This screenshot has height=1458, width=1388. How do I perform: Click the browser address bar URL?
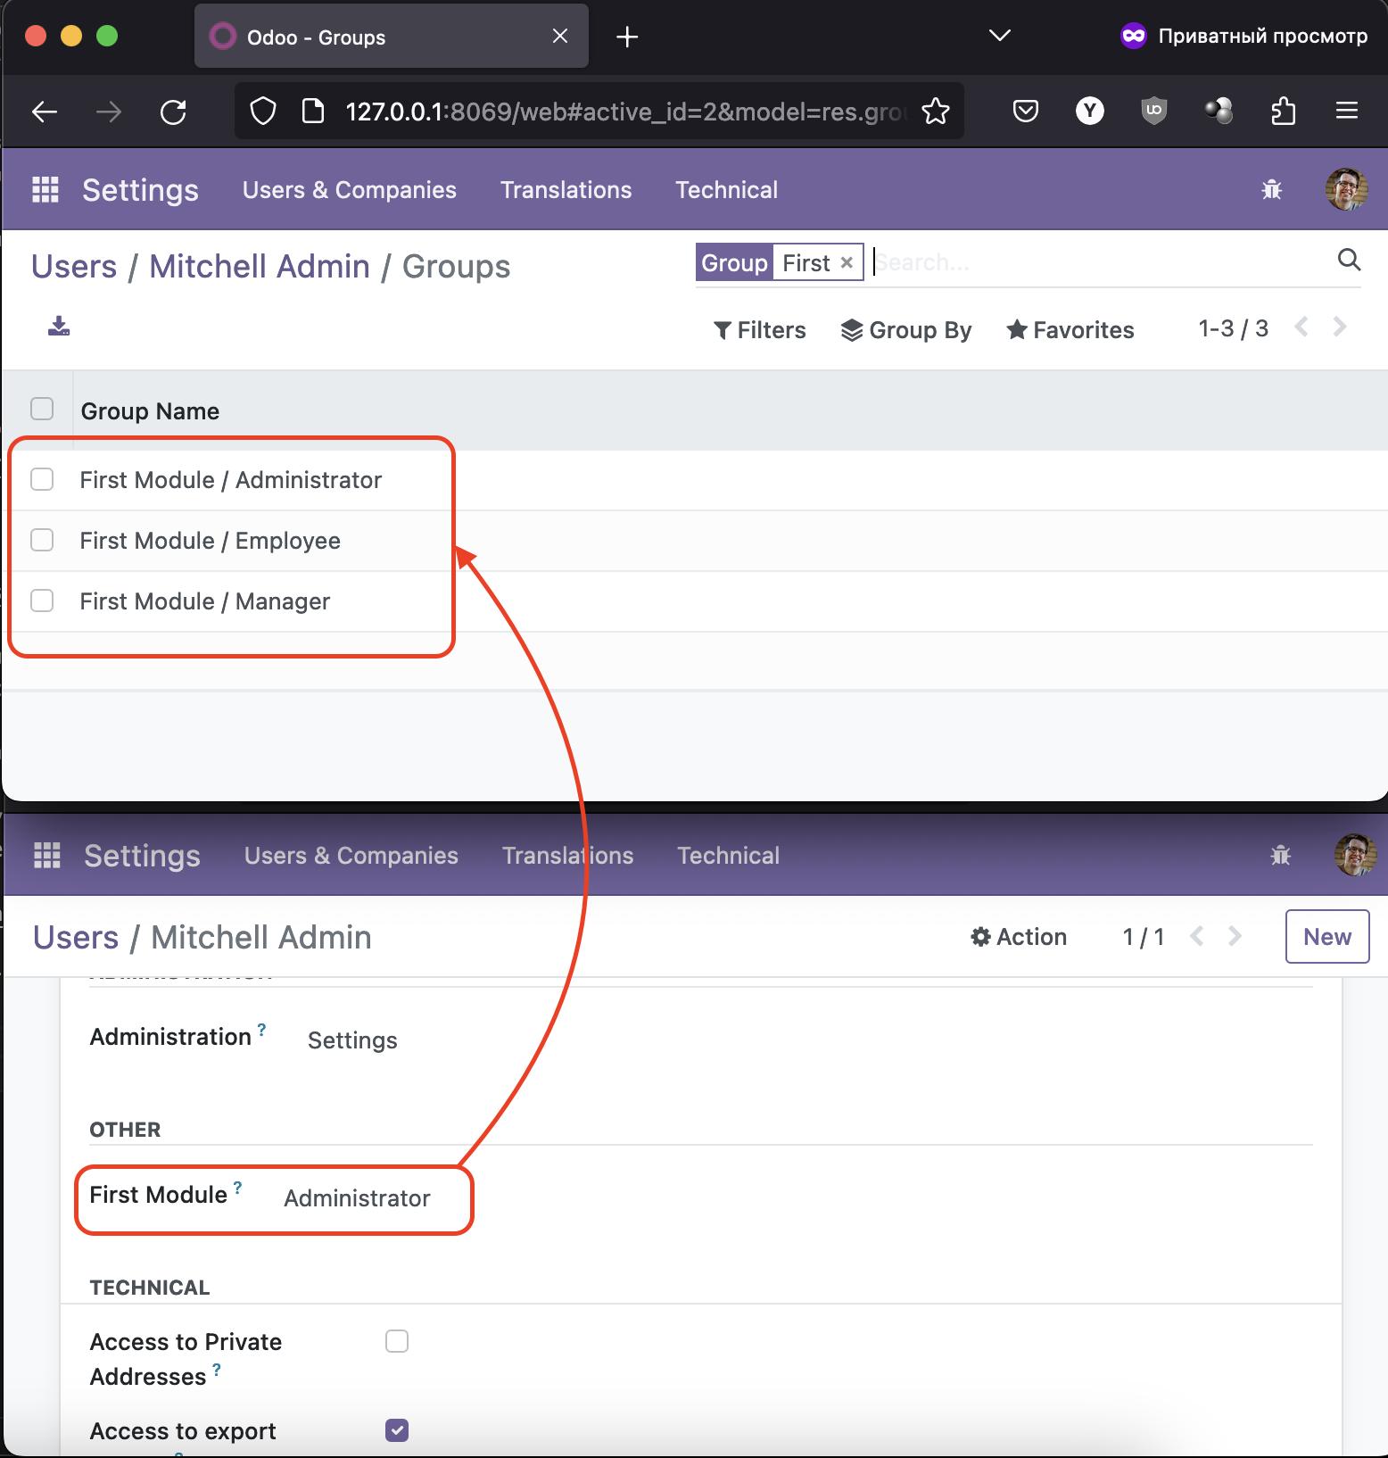[x=625, y=112]
